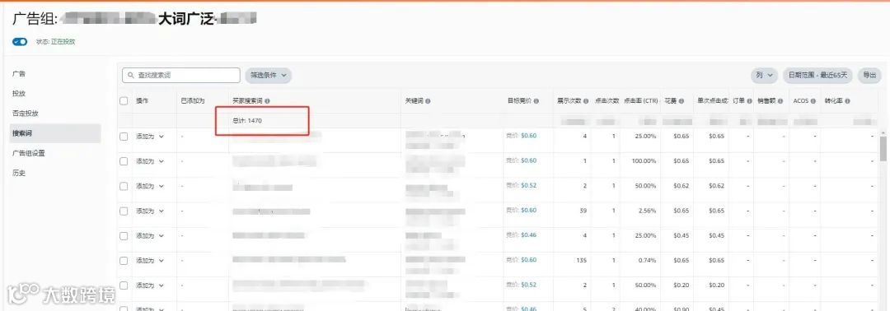Click the 100.00% CTR cell
The width and height of the screenshot is (890, 311).
tap(644, 161)
